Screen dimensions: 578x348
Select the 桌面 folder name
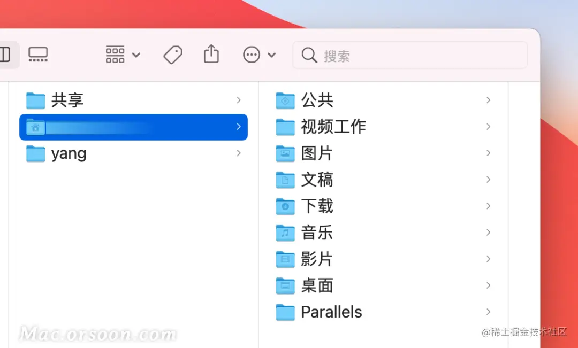pyautogui.click(x=317, y=286)
